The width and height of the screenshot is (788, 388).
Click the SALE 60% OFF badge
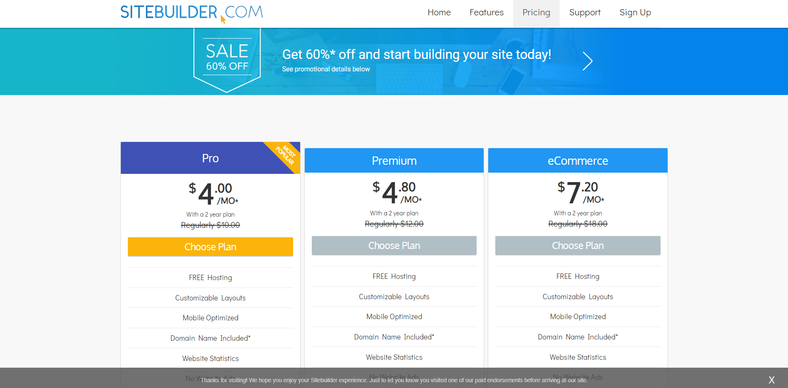point(227,59)
